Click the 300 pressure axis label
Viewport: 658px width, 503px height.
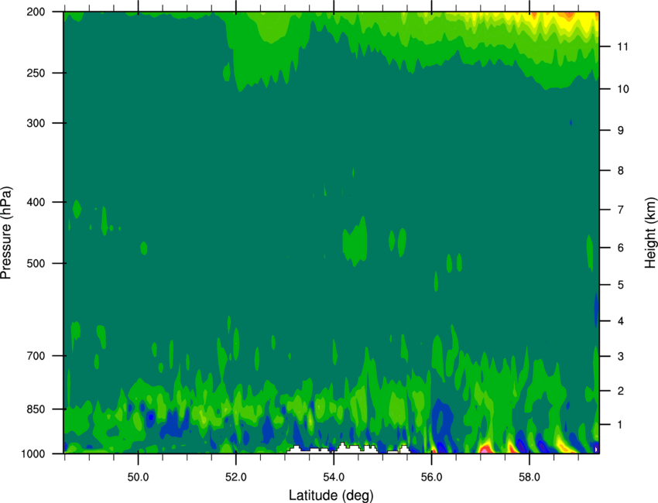[36, 123]
